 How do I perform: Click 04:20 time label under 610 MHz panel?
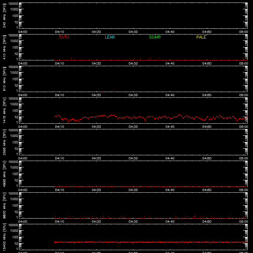(96, 95)
